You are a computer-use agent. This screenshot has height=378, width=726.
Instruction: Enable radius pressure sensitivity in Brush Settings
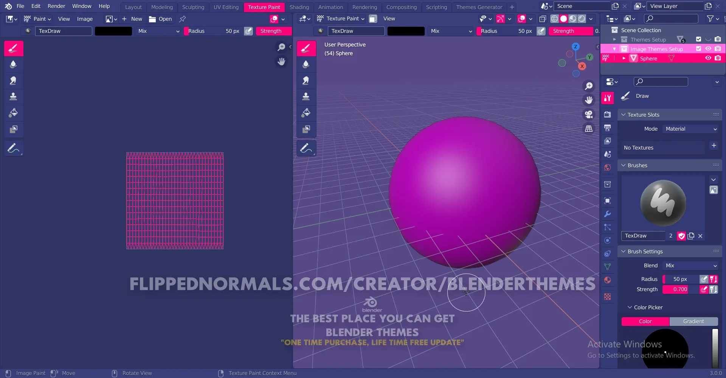tap(704, 279)
